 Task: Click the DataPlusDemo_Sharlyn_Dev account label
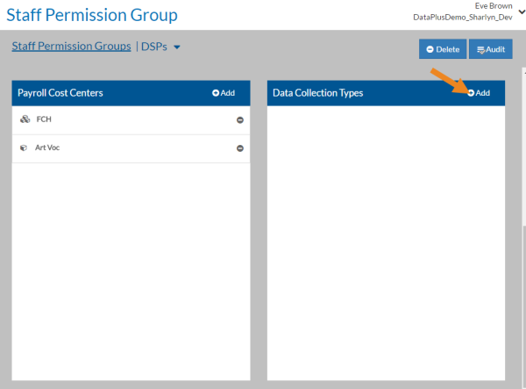462,18
